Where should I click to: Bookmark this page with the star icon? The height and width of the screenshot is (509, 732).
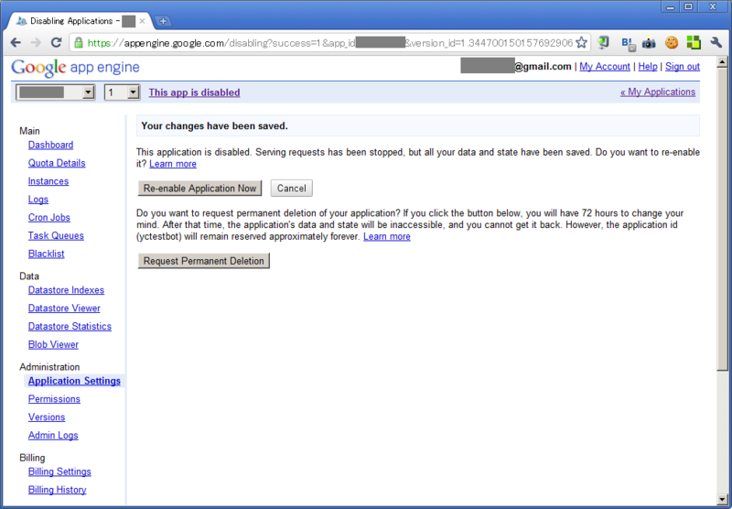(x=581, y=43)
